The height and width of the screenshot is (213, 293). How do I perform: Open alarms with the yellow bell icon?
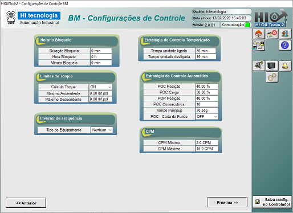click(285, 65)
